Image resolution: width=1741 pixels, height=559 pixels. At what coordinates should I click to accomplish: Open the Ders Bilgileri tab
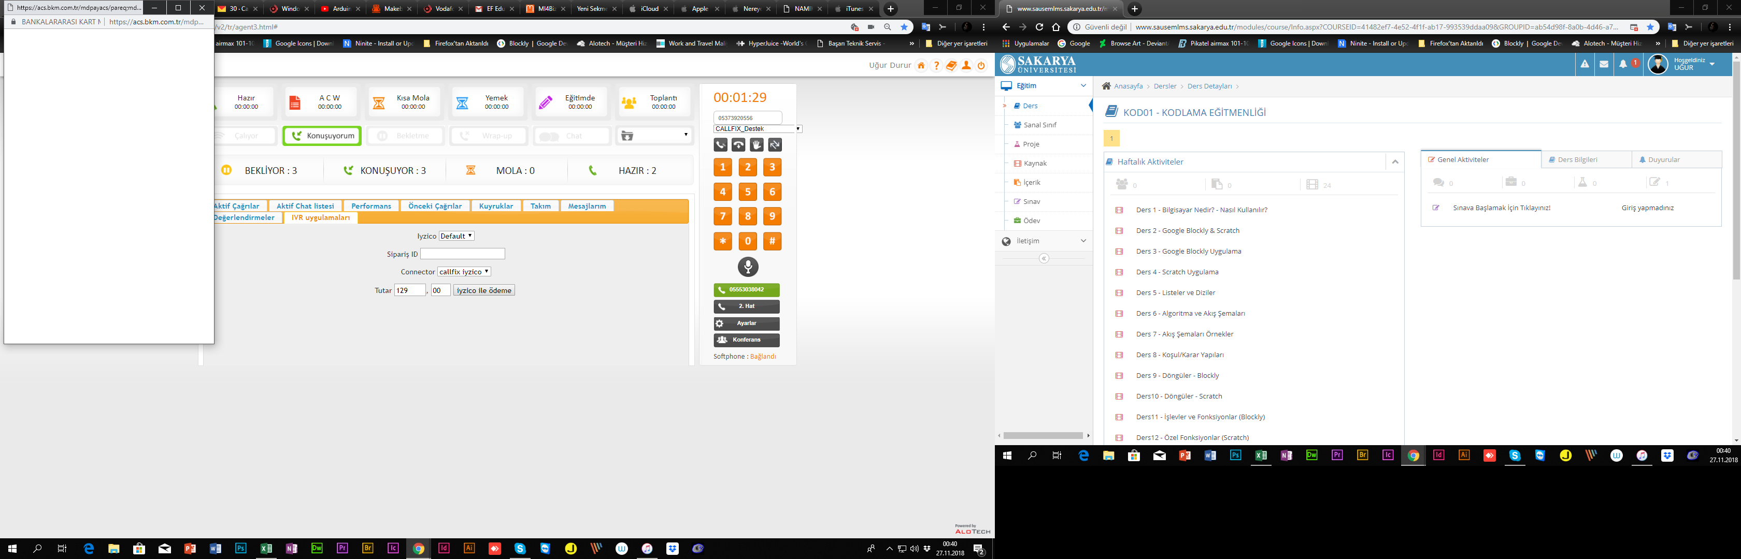click(x=1577, y=160)
